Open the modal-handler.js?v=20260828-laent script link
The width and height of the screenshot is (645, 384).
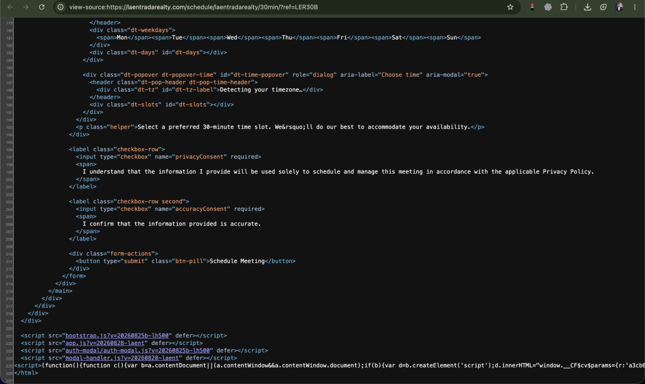[x=122, y=358]
